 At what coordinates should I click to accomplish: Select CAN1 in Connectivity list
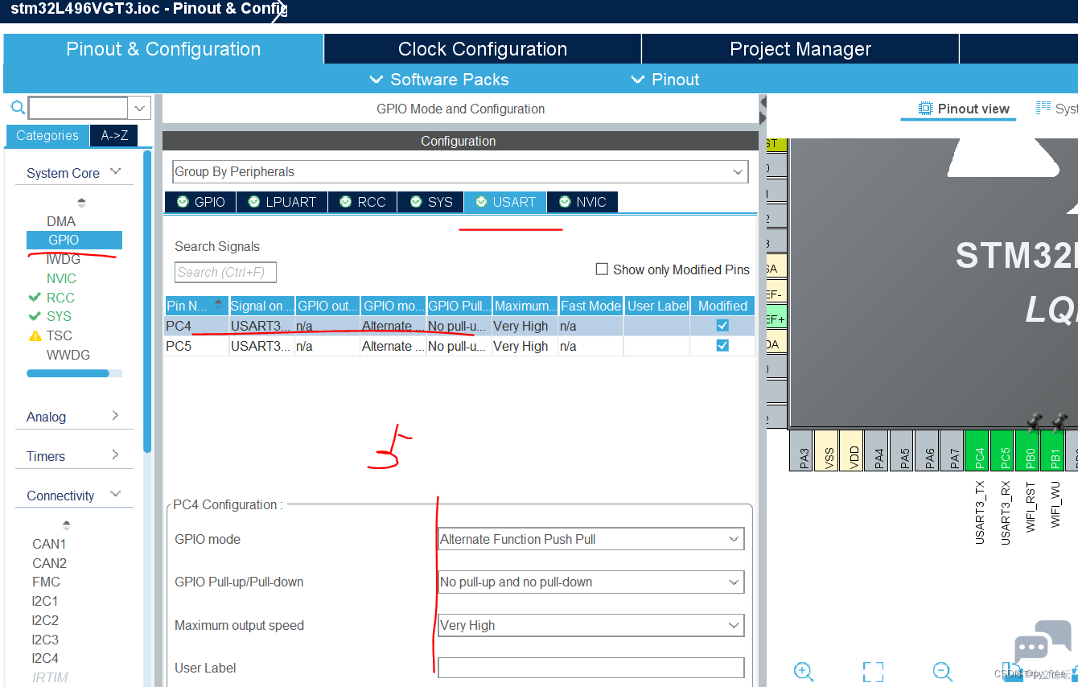[x=49, y=544]
